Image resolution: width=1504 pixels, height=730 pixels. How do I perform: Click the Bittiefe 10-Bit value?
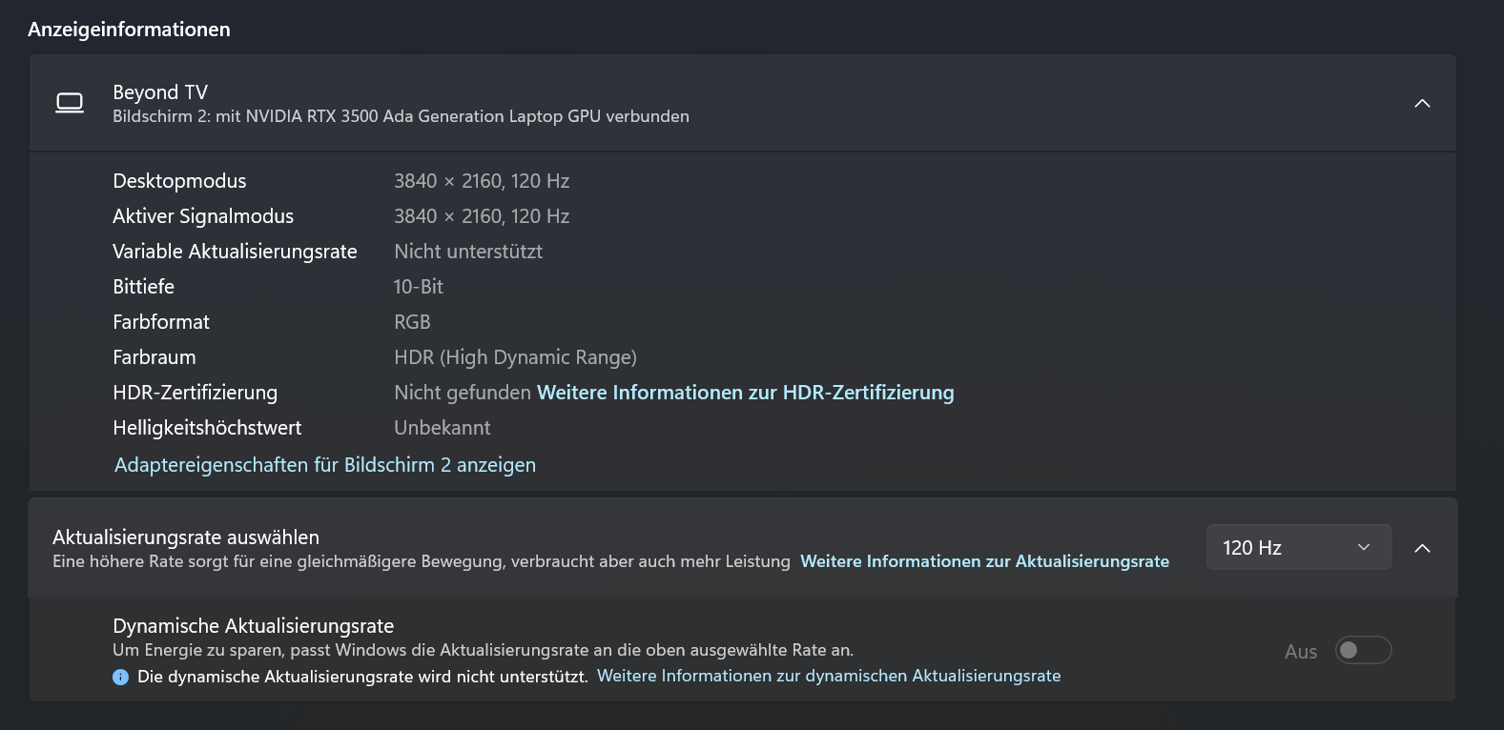tap(418, 287)
